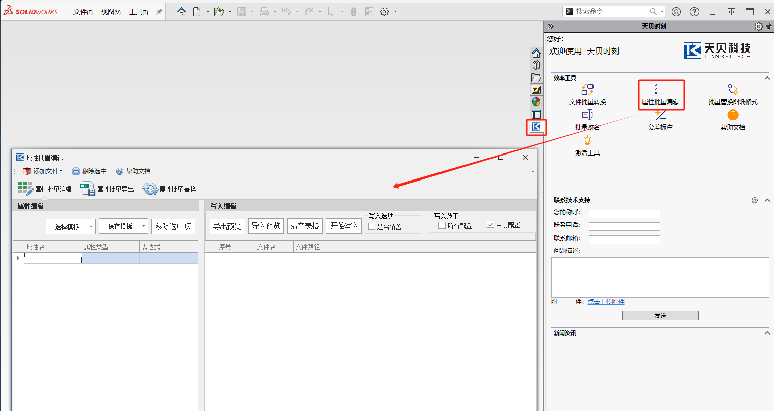
Task: Focus the 联系电话 input field
Action: click(625, 226)
